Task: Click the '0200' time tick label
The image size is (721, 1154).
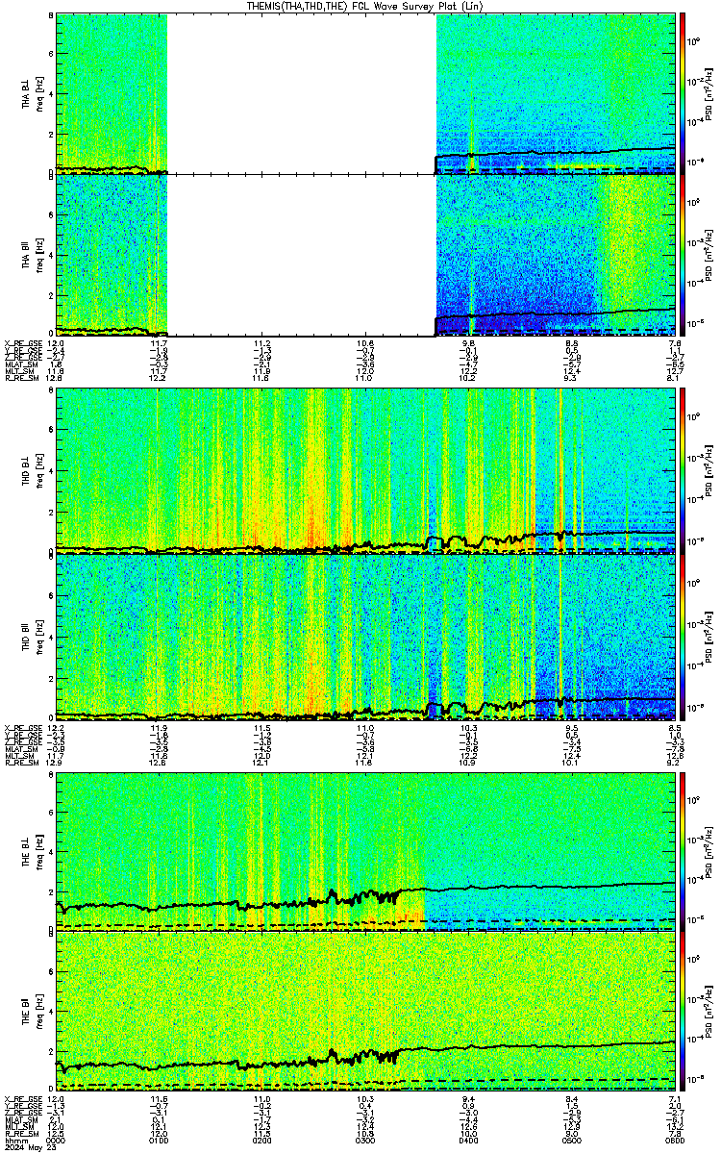Action: click(x=262, y=1141)
